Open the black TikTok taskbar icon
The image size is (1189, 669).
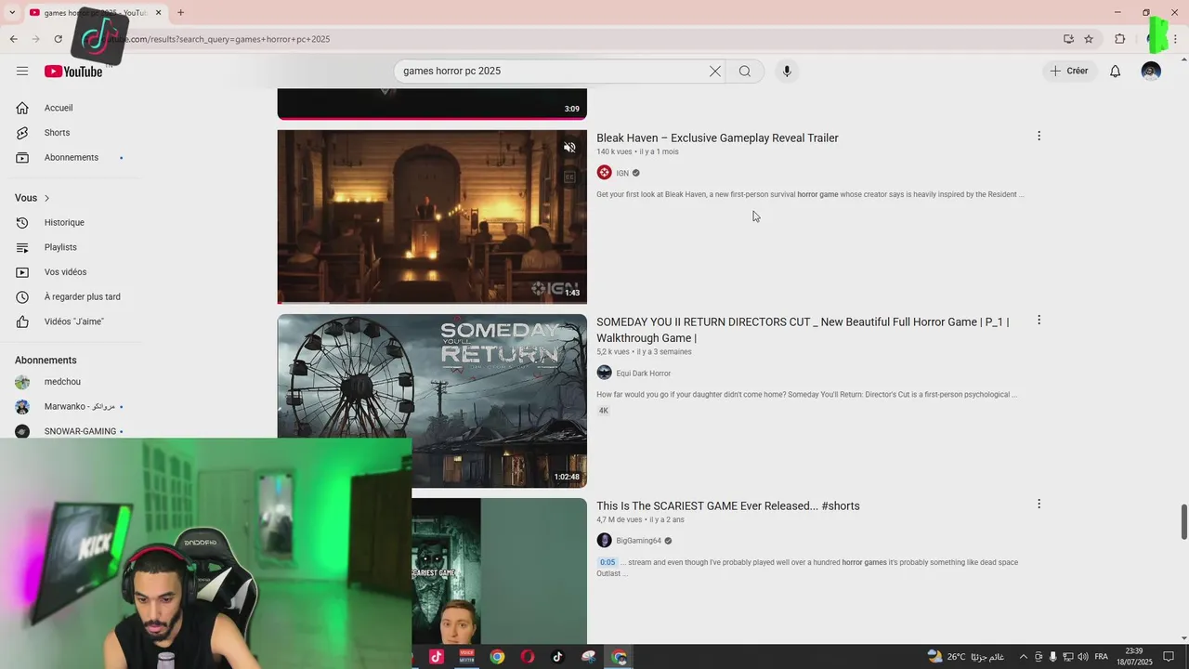coord(557,657)
